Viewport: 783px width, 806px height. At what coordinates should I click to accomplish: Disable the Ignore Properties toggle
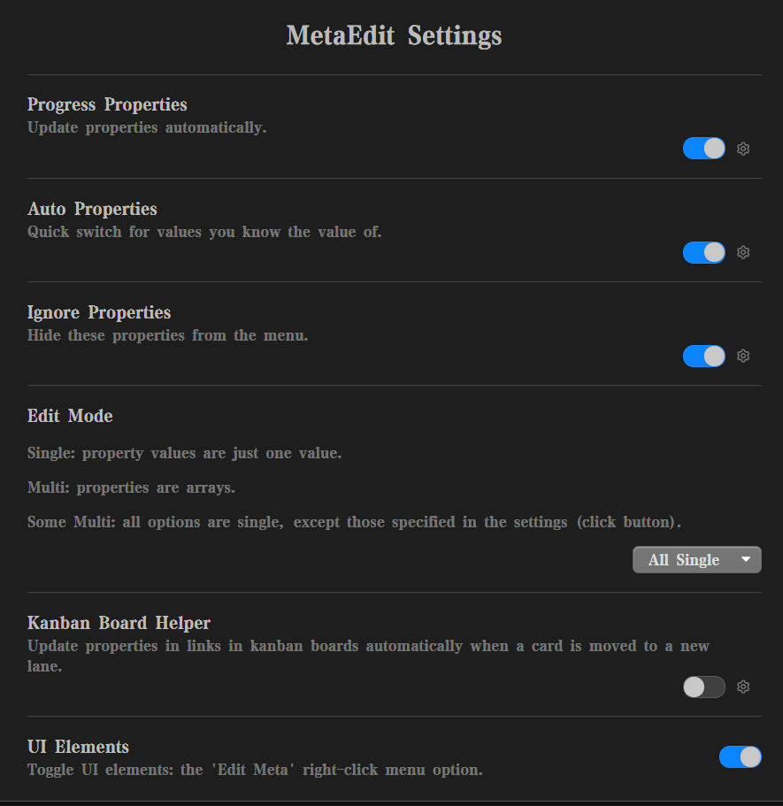[x=703, y=356]
